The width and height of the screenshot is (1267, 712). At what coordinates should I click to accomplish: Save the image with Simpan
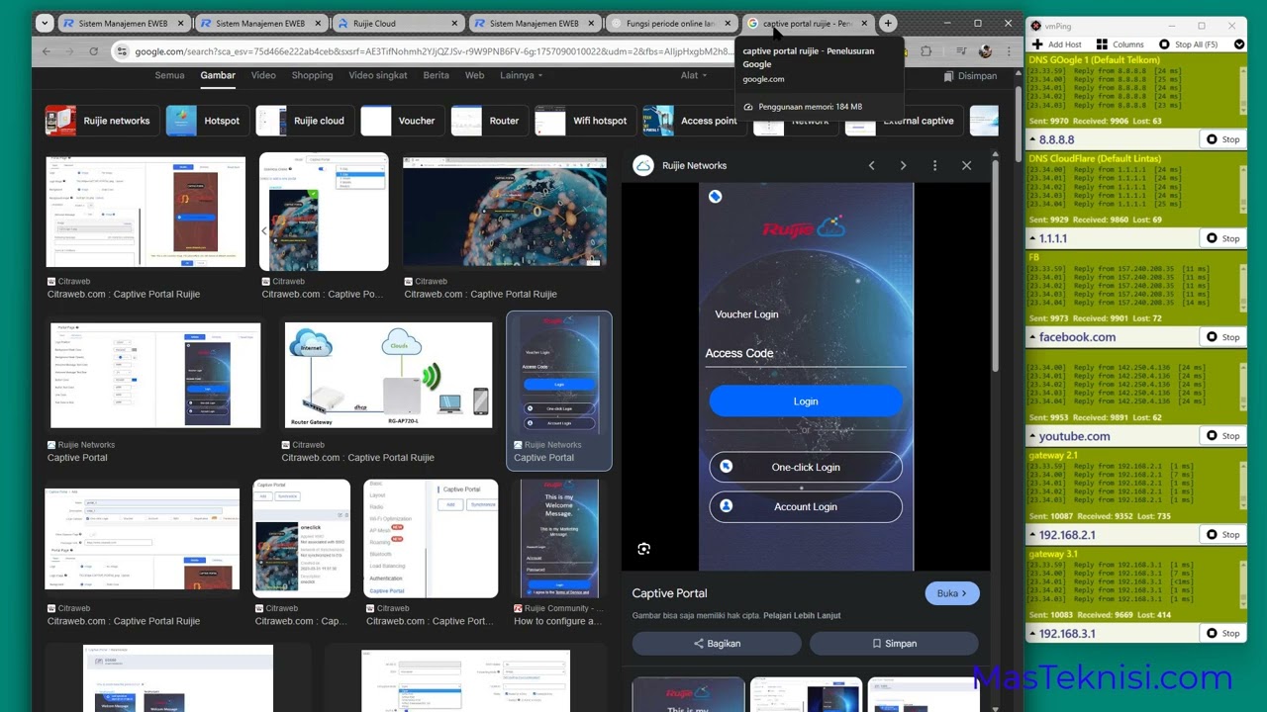pos(894,643)
